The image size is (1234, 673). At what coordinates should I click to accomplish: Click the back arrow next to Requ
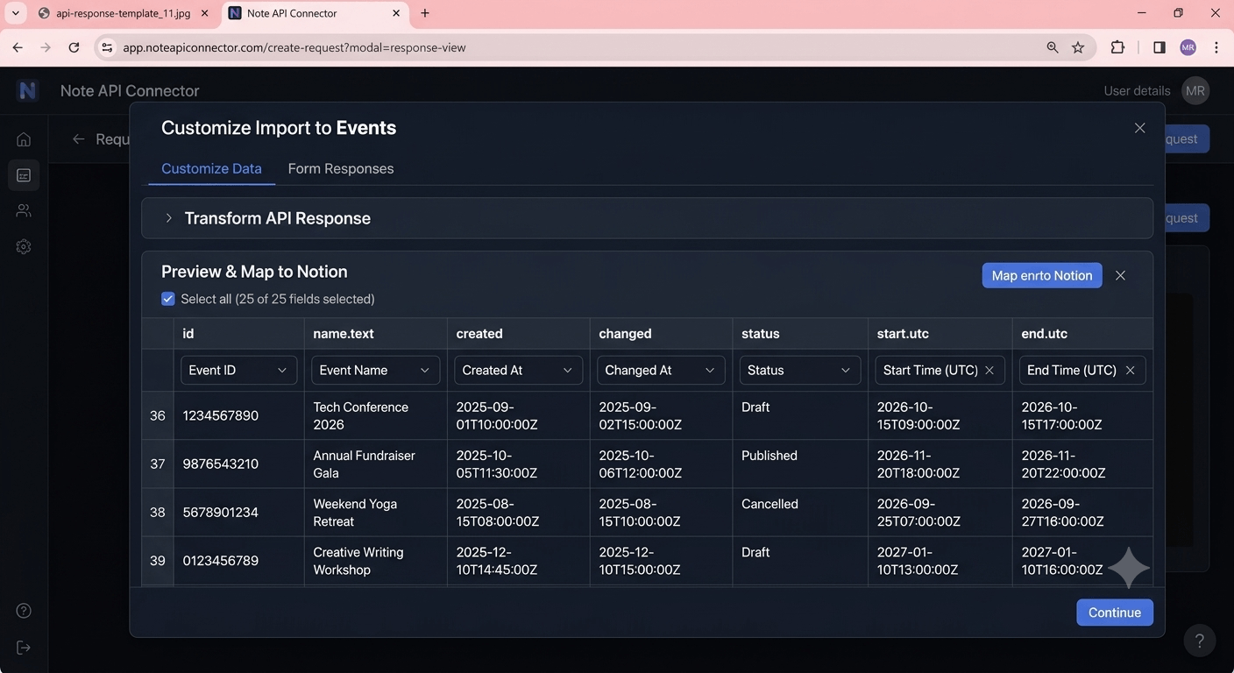coord(79,138)
